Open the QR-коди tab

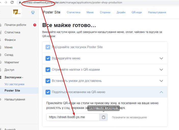[x=137, y=12]
